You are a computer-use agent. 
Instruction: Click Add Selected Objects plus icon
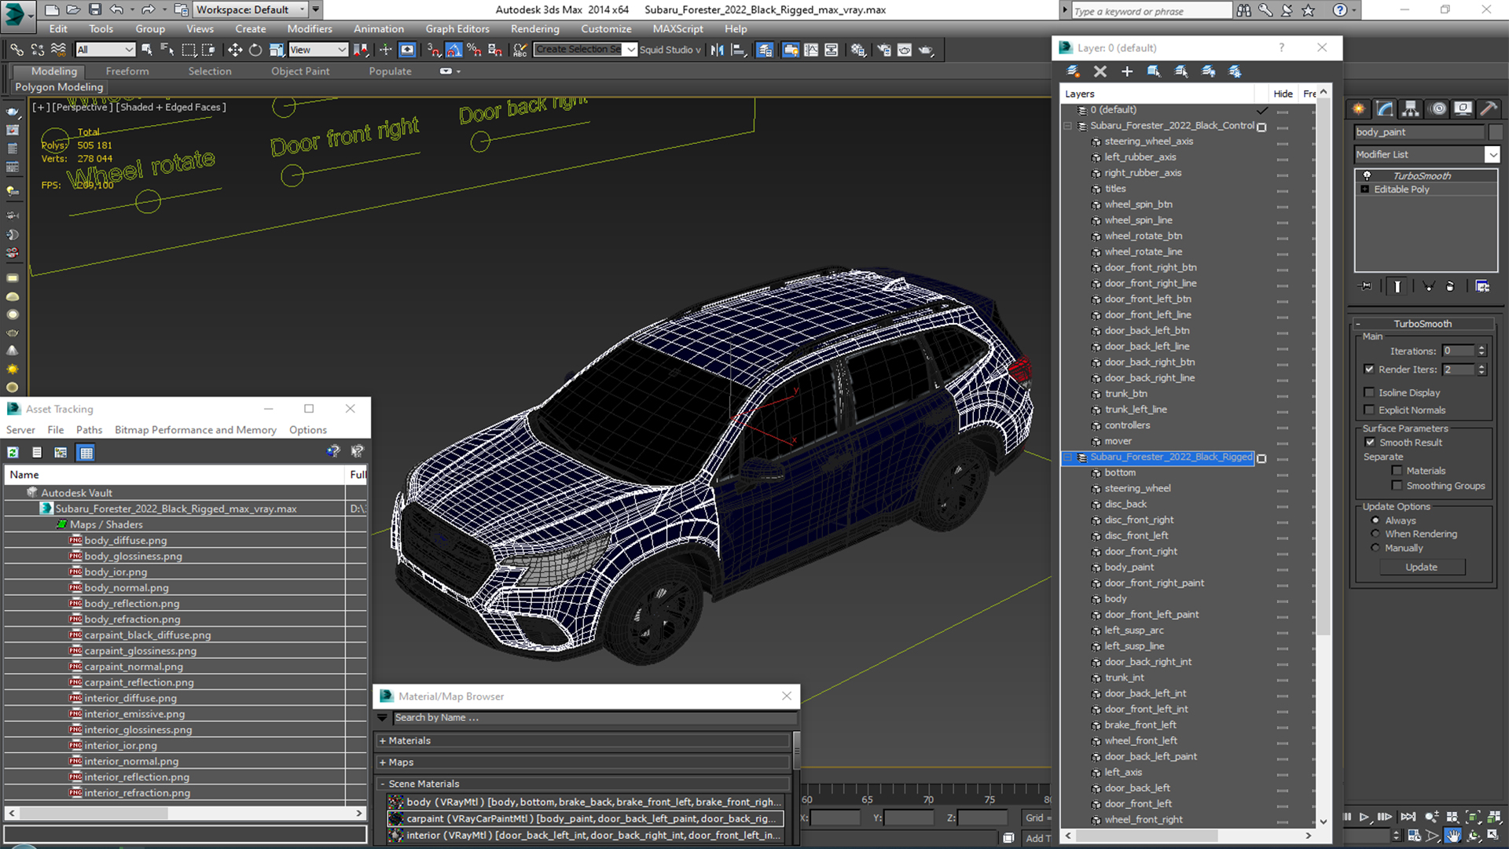[1126, 72]
